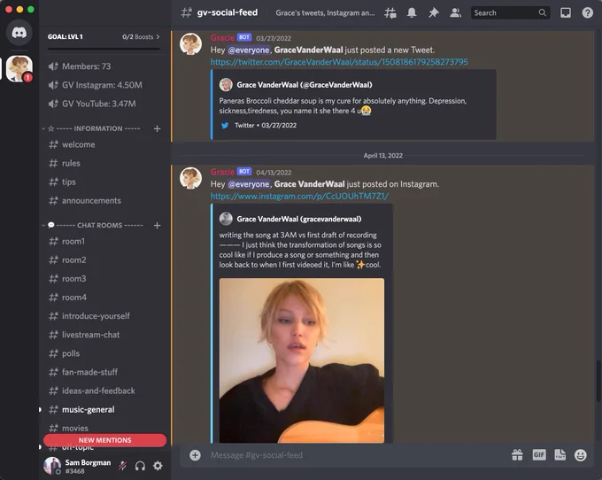Screen dimensions: 602x480
Task: Select the Grace VanderWaal server icon
Action: [x=19, y=68]
